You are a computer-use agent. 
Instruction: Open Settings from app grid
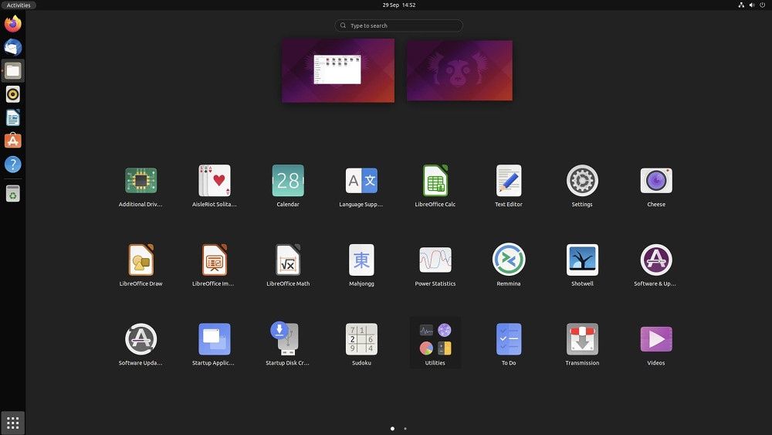tap(582, 180)
